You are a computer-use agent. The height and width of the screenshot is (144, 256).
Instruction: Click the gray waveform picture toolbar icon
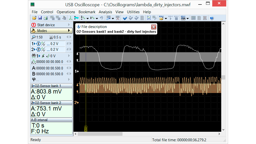[x=193, y=18]
